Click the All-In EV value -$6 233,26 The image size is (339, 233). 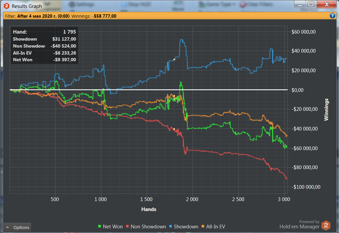[64, 53]
